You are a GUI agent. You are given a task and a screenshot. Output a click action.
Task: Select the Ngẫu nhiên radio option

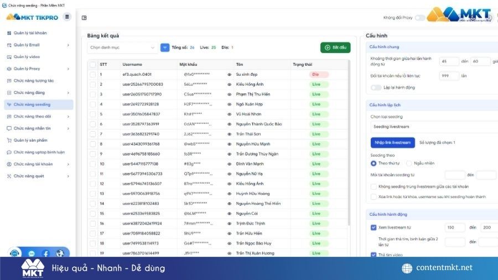pyautogui.click(x=409, y=163)
